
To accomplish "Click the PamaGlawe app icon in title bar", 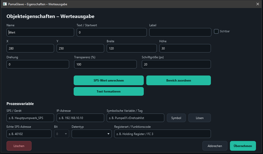I will (5, 4).
